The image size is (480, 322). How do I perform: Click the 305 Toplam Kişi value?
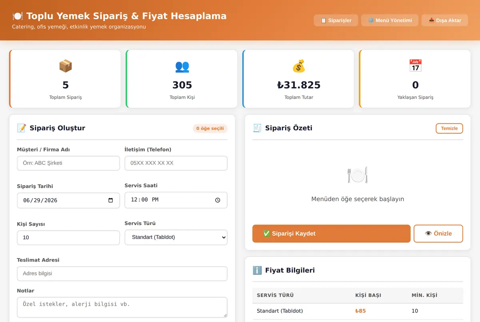182,85
